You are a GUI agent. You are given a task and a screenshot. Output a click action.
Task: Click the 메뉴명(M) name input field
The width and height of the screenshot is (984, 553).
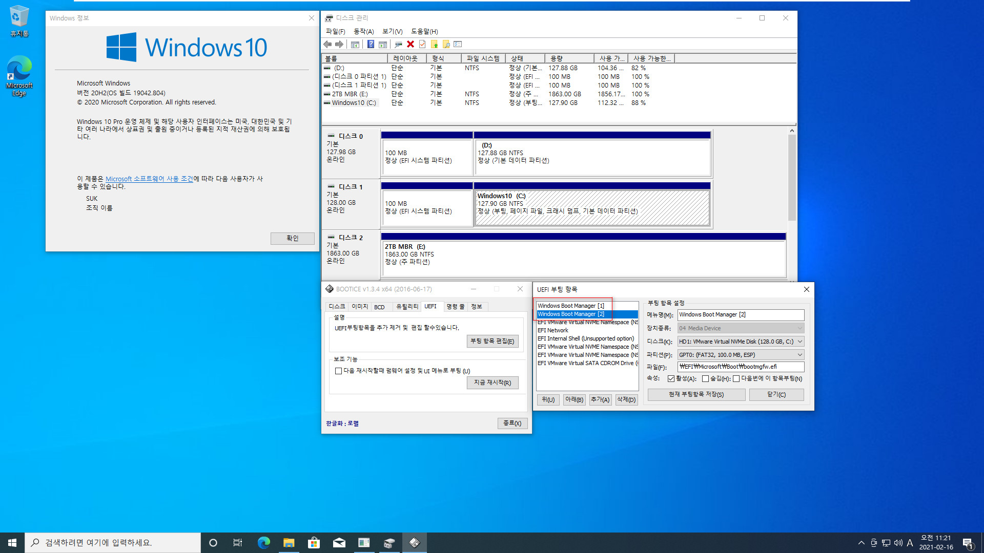coord(741,315)
